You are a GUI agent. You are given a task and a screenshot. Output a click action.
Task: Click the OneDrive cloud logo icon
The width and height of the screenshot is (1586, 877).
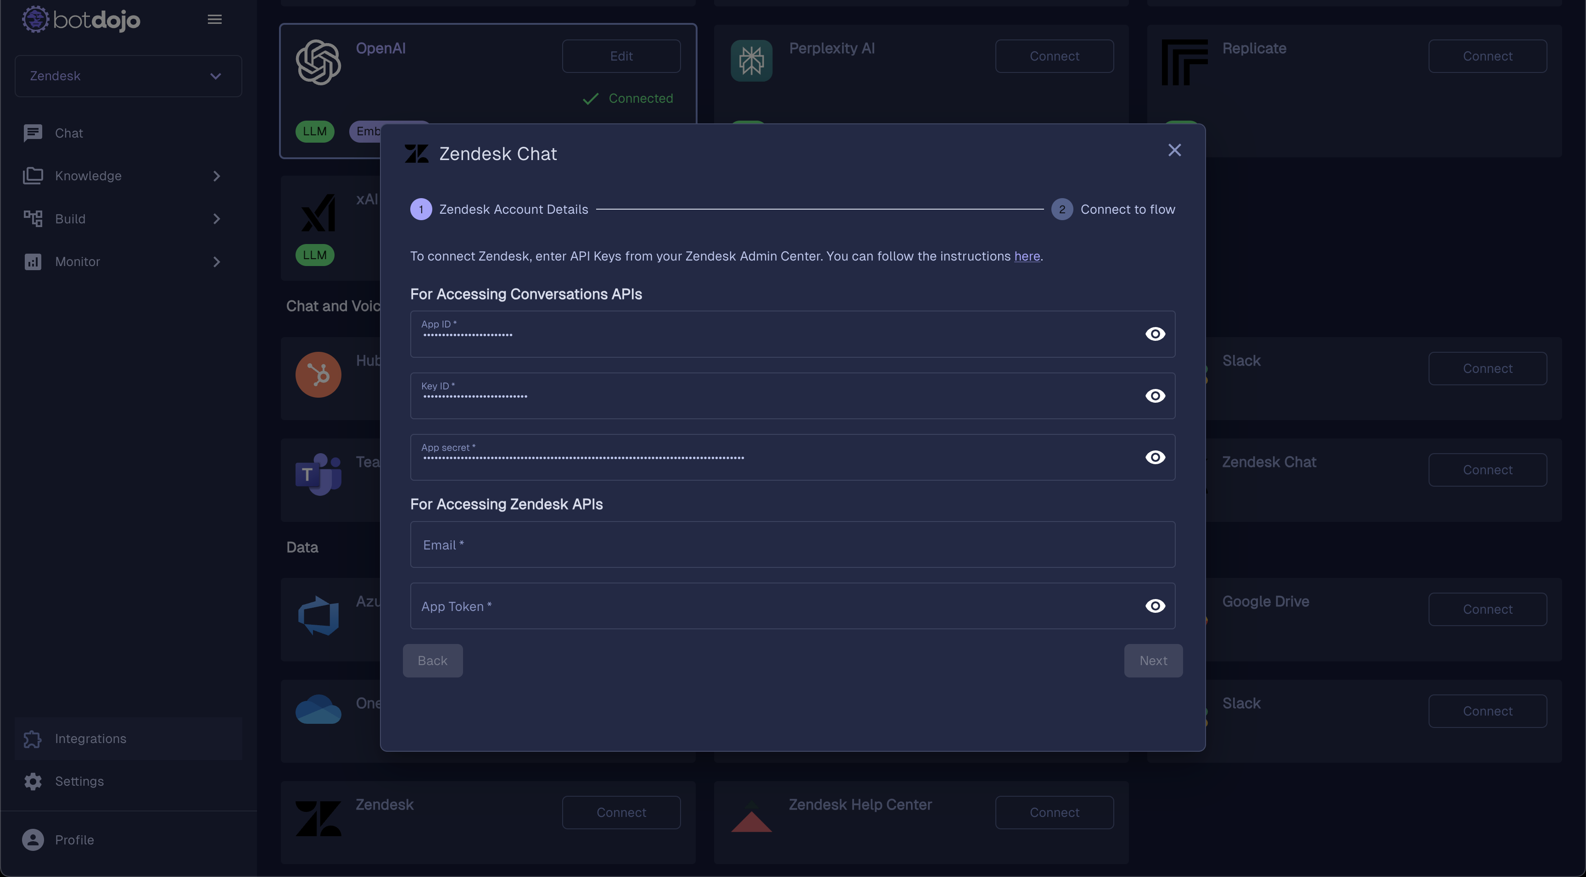click(318, 709)
